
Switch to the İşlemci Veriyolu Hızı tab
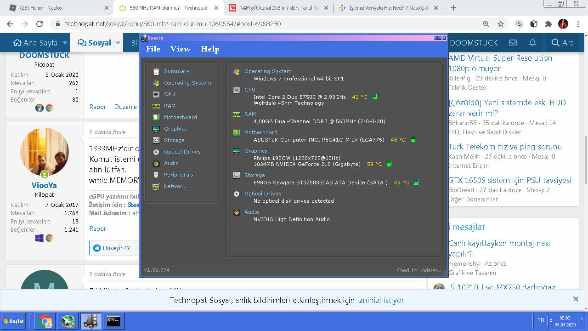[389, 8]
